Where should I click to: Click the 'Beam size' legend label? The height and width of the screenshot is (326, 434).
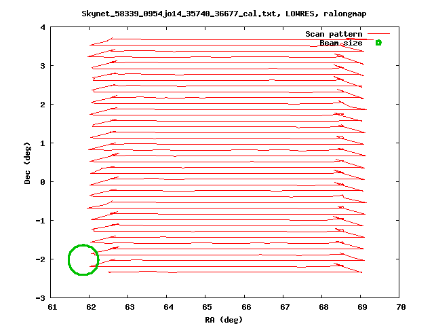point(341,43)
